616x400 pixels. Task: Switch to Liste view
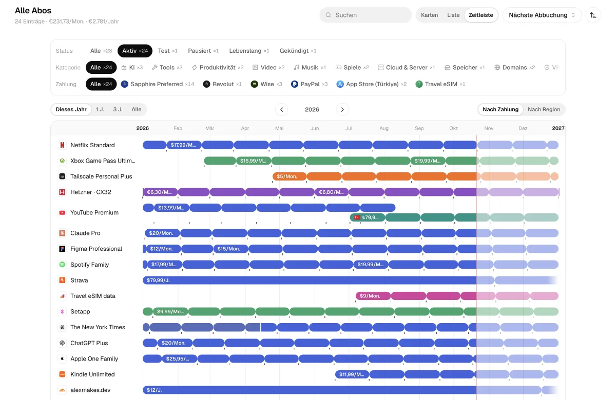[453, 15]
